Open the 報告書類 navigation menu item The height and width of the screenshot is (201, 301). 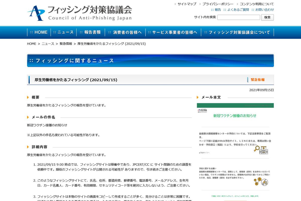pos(90,32)
